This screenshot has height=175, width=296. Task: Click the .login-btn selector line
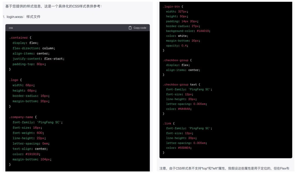(173, 7)
